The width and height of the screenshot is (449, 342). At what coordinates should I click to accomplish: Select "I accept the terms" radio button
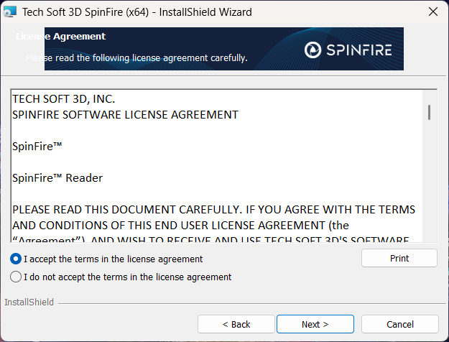(x=16, y=259)
